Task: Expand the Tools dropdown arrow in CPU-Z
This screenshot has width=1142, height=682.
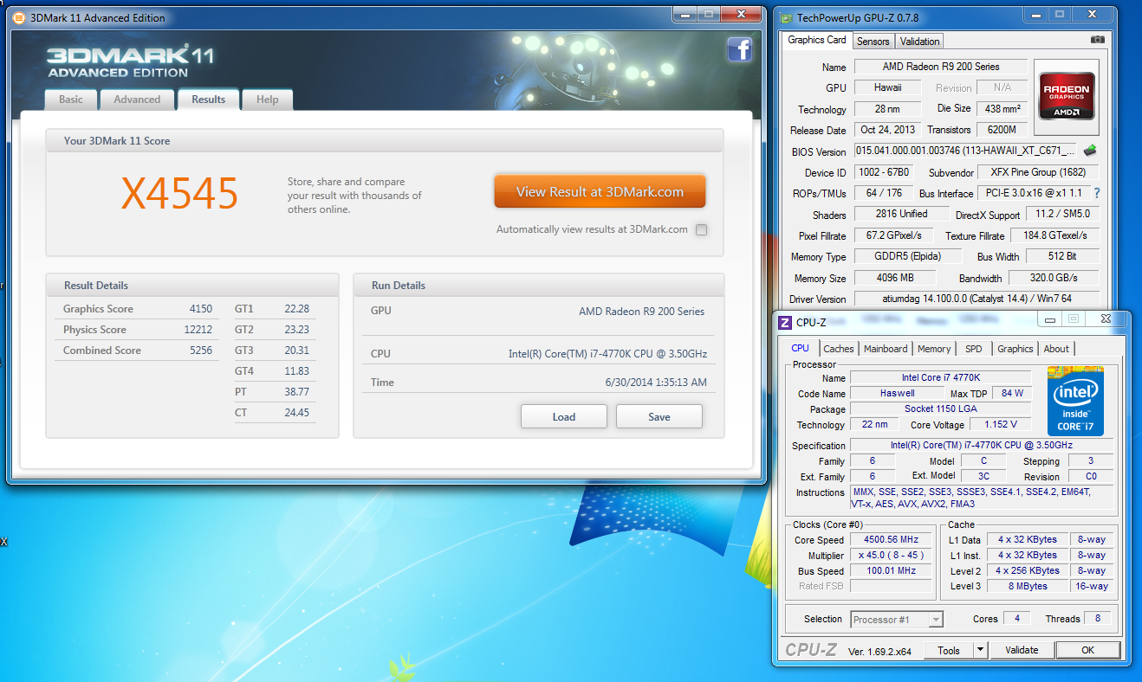Action: pos(980,650)
